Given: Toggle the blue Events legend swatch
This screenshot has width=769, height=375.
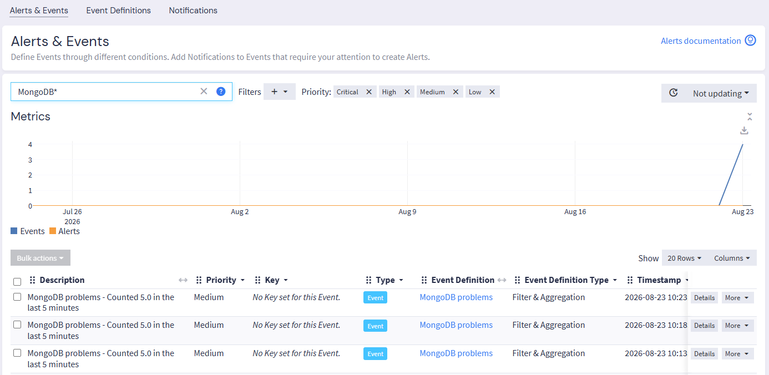Looking at the screenshot, I should (14, 231).
